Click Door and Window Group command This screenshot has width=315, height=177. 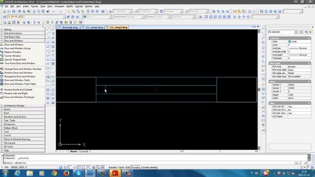click(18, 48)
